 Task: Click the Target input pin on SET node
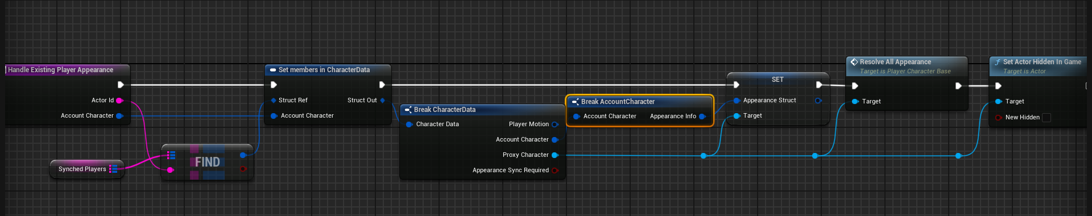point(737,115)
